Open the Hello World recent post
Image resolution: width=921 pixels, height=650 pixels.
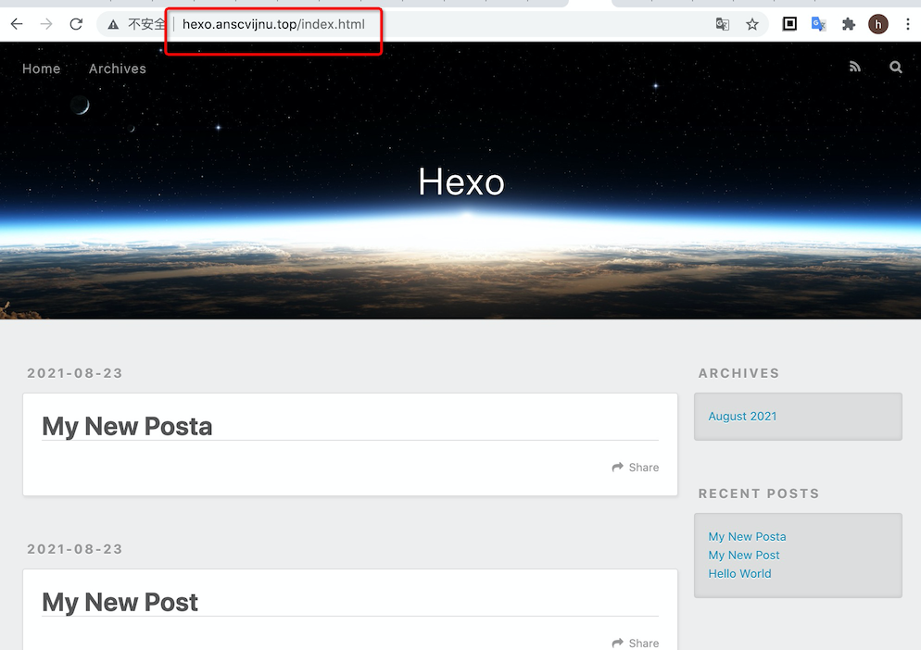(739, 574)
